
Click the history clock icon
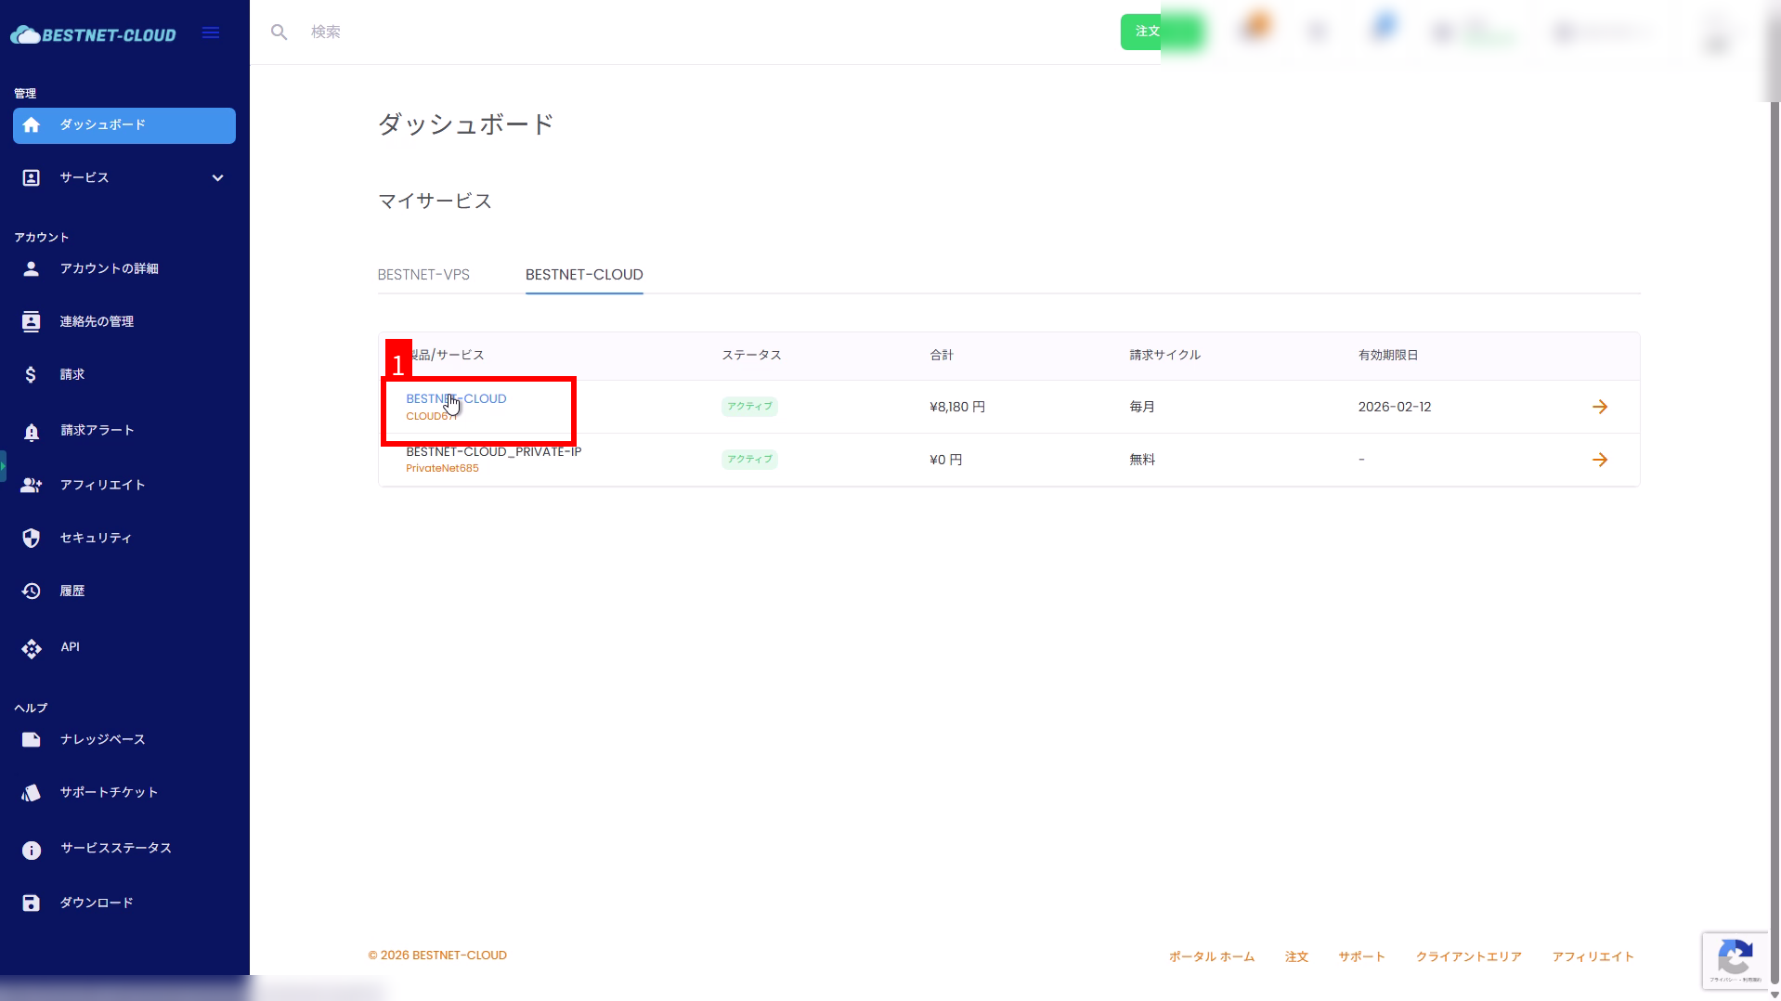31,591
